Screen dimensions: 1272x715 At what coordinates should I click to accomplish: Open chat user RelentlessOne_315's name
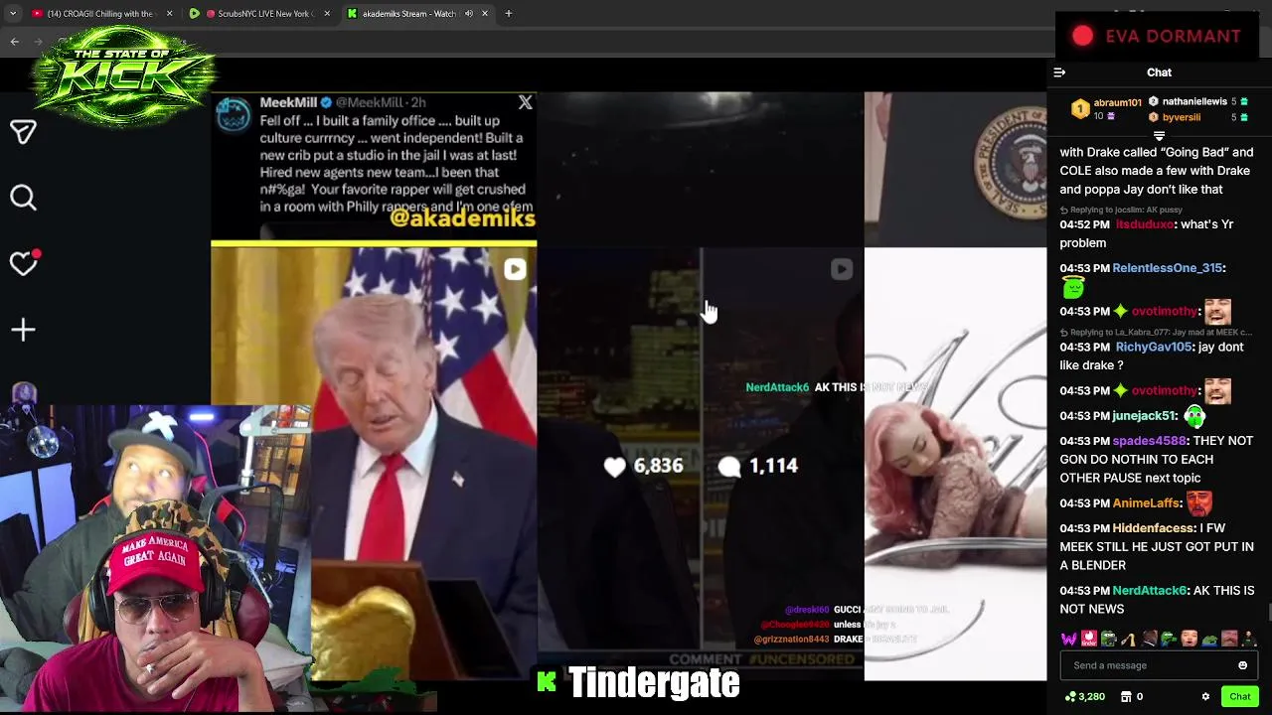pos(1168,268)
